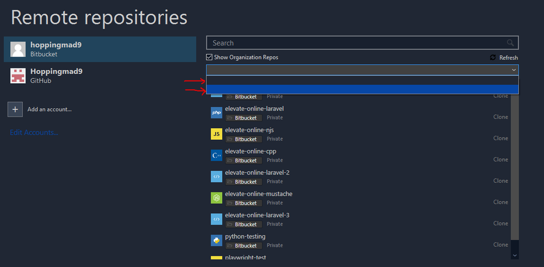Click the code icon of elevate-online-laravel-3
The width and height of the screenshot is (544, 267).
(x=217, y=219)
